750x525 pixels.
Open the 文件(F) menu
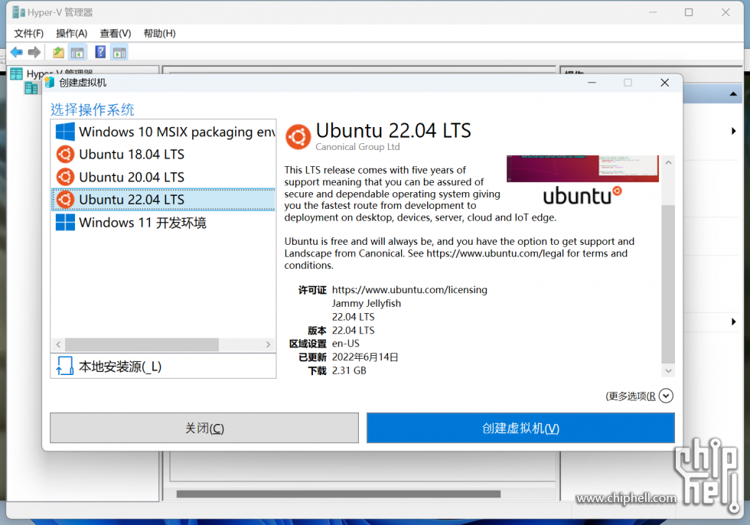[29, 34]
